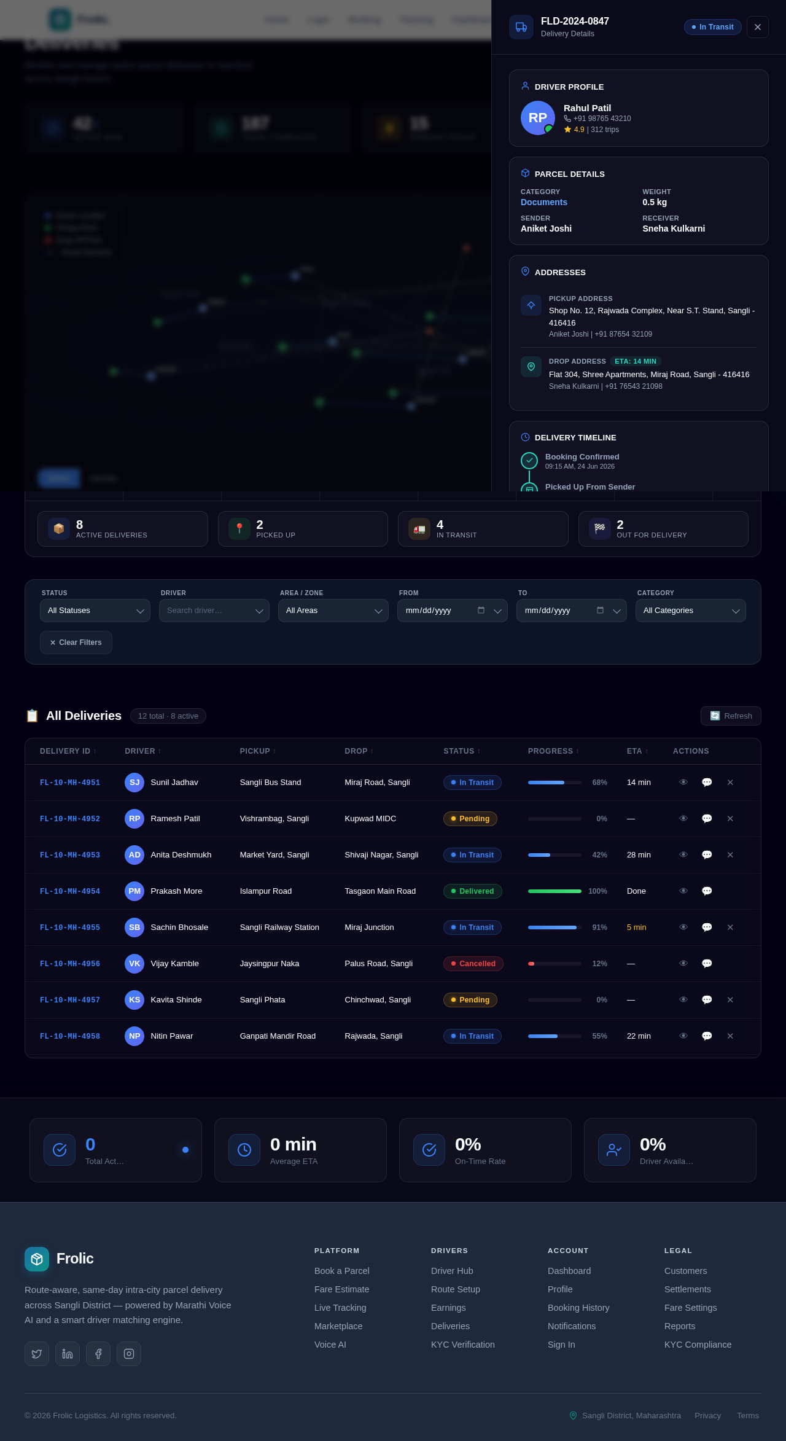Click the Booking Confirmed timeline checkmark
The width and height of the screenshot is (786, 1441).
pos(529,460)
